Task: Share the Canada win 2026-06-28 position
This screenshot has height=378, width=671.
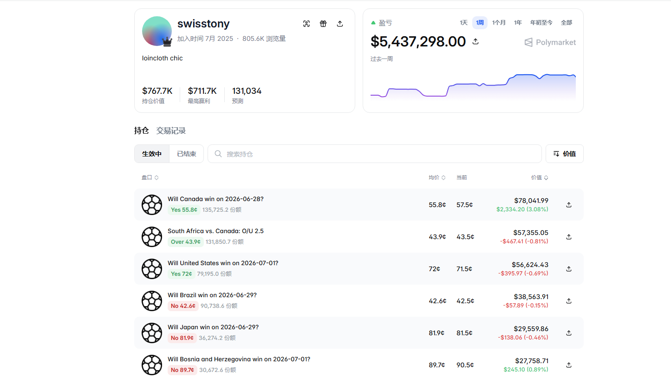Action: (569, 205)
